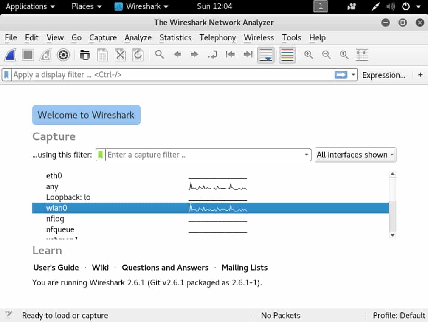Click the capture filter input field
The image size is (428, 322).
coord(204,155)
